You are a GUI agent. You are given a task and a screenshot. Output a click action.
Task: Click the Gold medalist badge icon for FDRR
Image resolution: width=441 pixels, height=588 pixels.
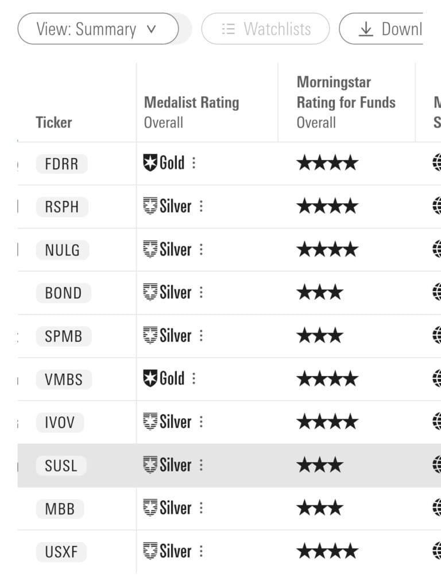(150, 163)
